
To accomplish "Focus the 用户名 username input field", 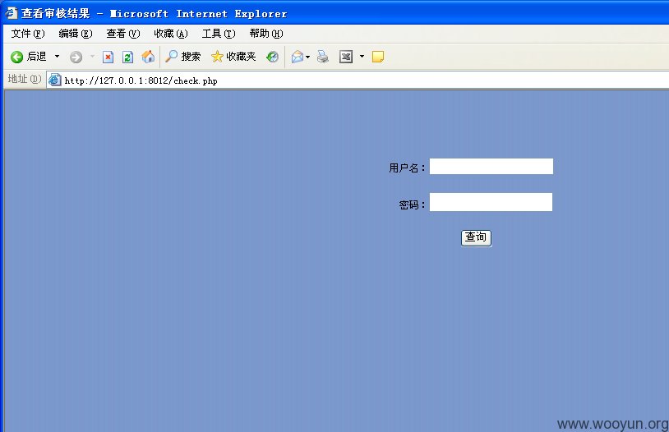I will point(491,167).
